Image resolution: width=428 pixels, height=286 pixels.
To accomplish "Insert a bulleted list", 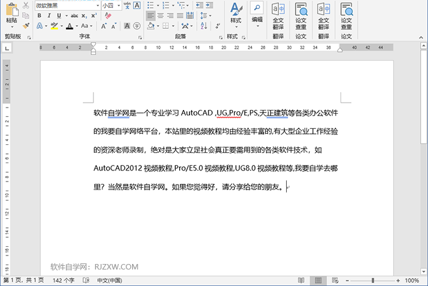I will [x=150, y=5].
